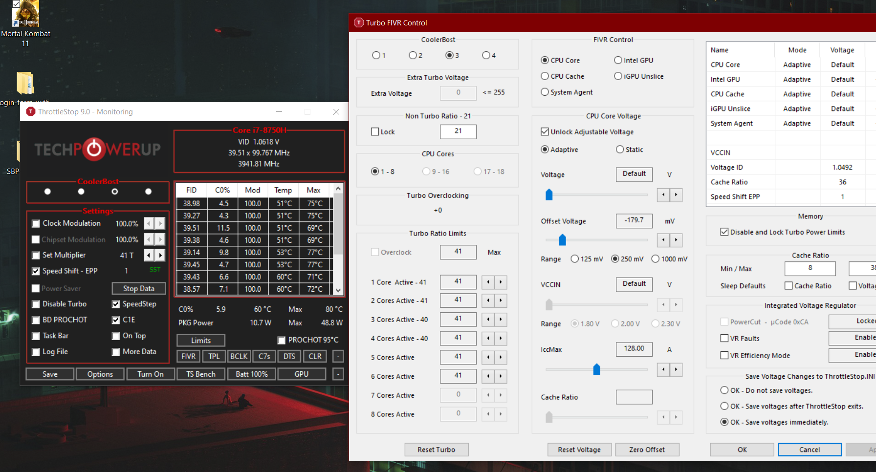Uncheck Speed Shift - EPP
Viewport: 876px width, 472px height.
pos(36,271)
